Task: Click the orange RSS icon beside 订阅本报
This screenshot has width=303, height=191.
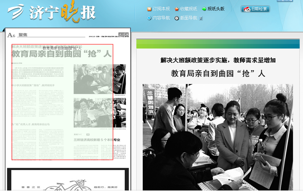Action: pyautogui.click(x=150, y=9)
